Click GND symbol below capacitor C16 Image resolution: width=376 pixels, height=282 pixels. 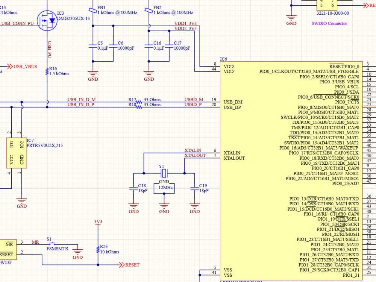(149, 76)
